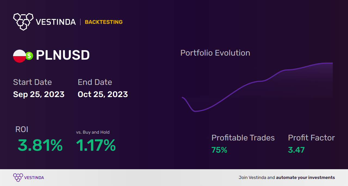Click the right end of portfolio chart curve

(332, 63)
